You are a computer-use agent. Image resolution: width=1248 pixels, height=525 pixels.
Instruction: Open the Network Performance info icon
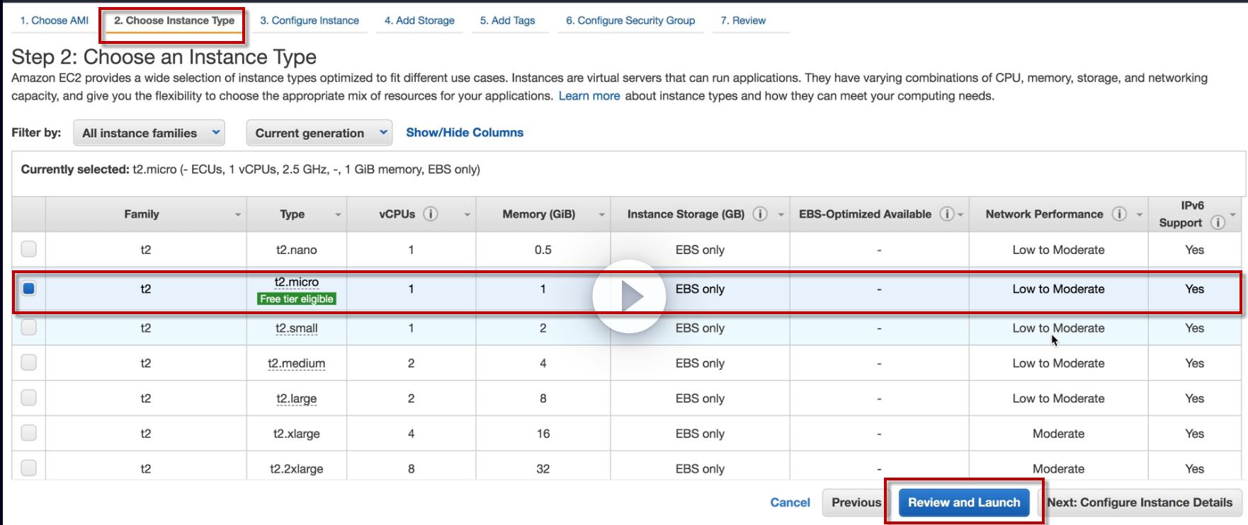point(1119,214)
